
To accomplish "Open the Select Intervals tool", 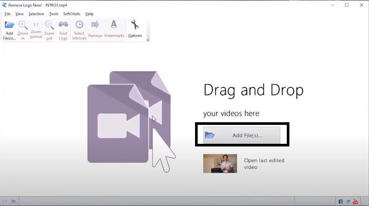I will pyautogui.click(x=79, y=31).
